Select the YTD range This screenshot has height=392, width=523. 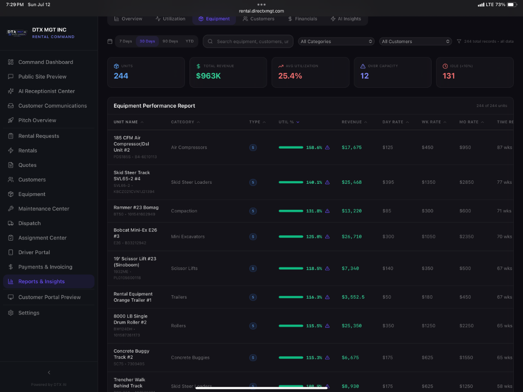[189, 41]
